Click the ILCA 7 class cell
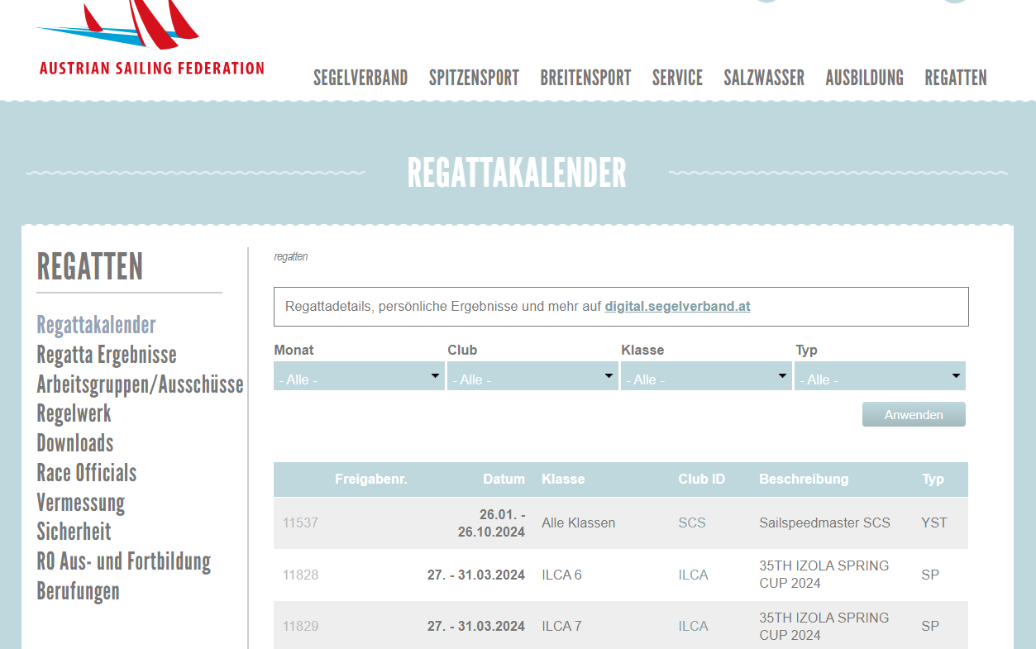Viewport: 1036px width, 649px height. point(561,627)
